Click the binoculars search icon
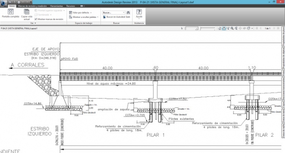Image resolution: width=285 pixels, height=153 pixels. click(128, 13)
